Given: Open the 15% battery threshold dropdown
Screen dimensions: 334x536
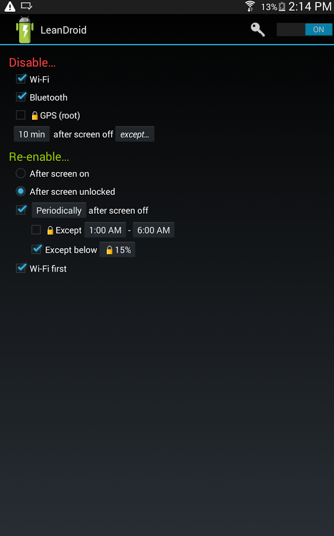Looking at the screenshot, I should pyautogui.click(x=117, y=250).
